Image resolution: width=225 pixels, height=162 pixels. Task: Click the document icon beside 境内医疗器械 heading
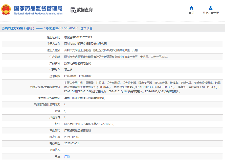click(x=3, y=28)
